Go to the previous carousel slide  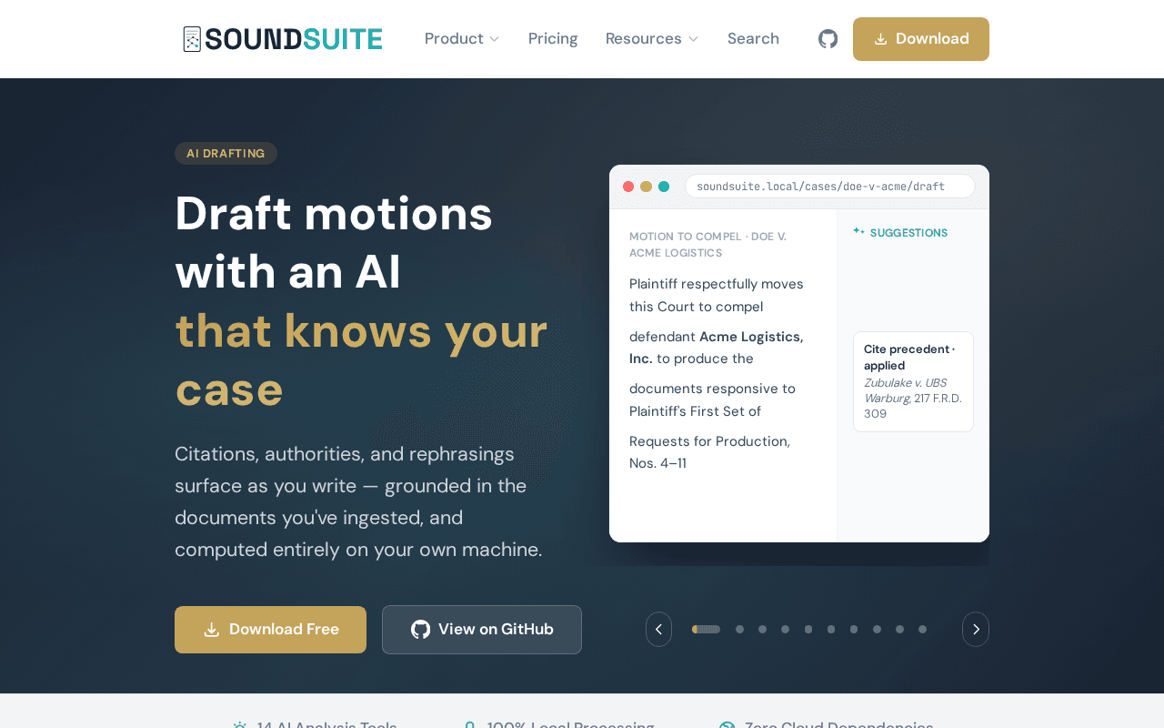(x=658, y=630)
